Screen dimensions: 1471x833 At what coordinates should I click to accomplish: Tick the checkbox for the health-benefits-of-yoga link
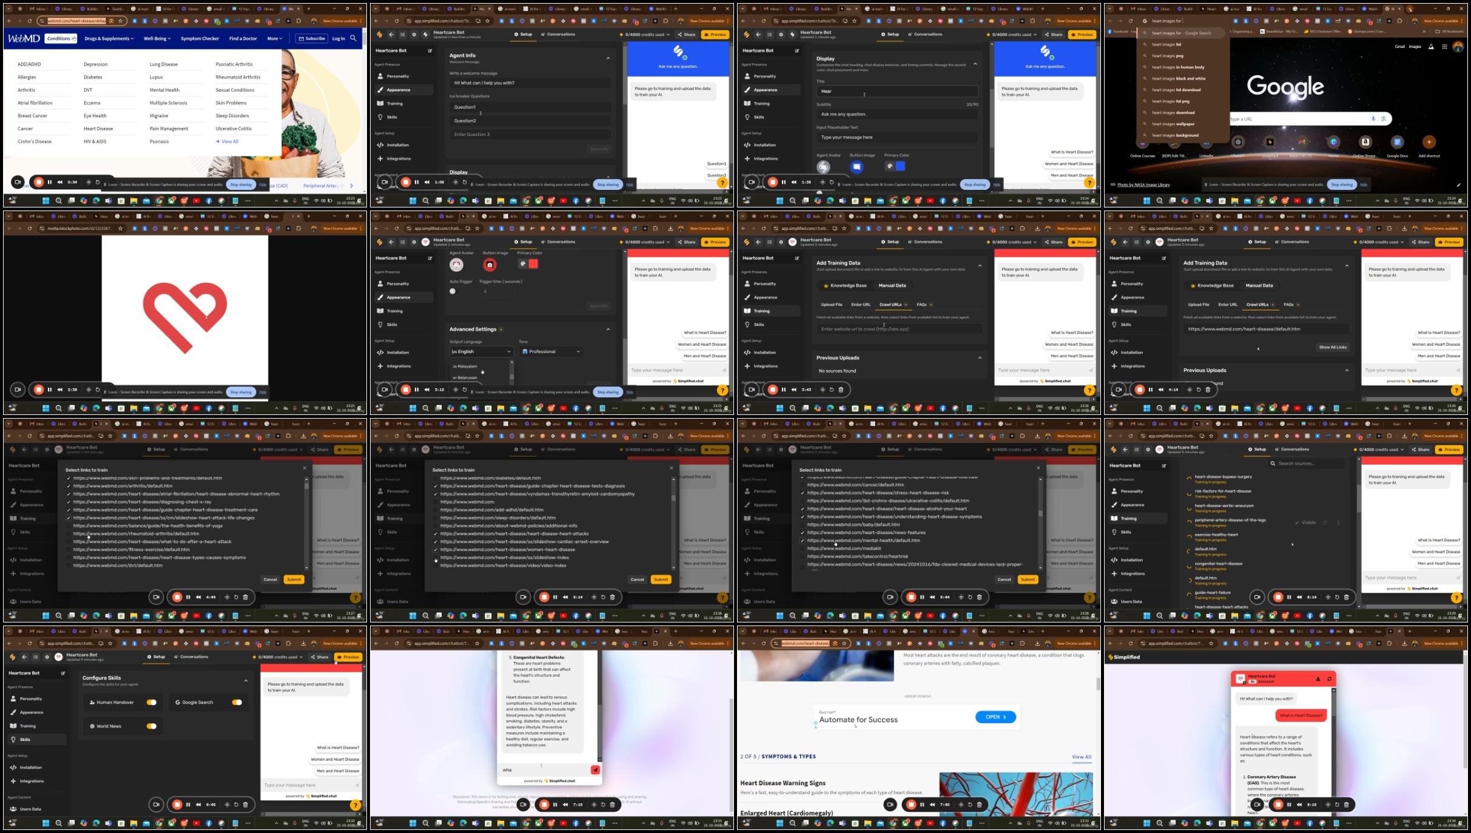(69, 526)
